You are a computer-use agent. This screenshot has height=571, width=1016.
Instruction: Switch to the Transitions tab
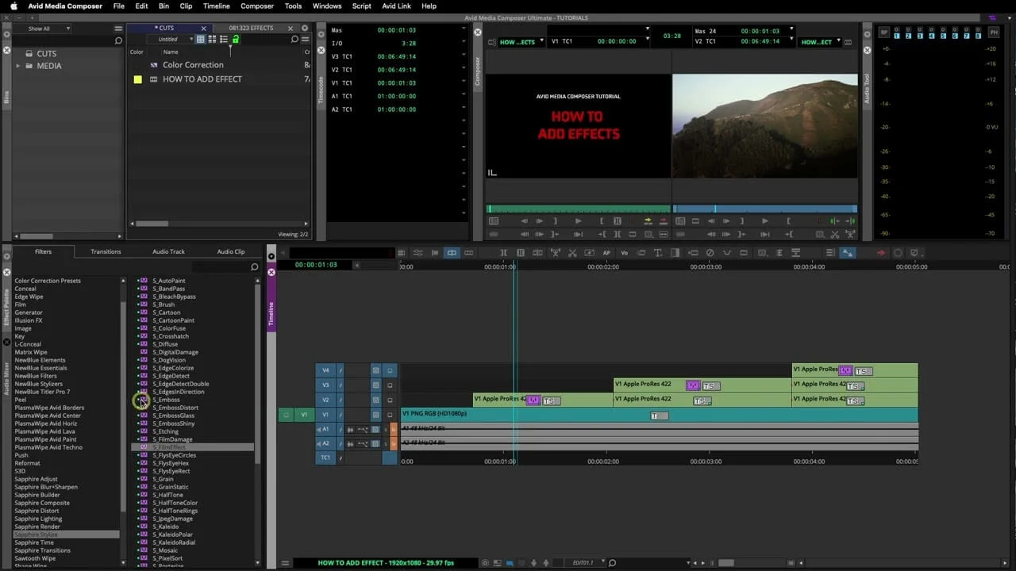[106, 251]
